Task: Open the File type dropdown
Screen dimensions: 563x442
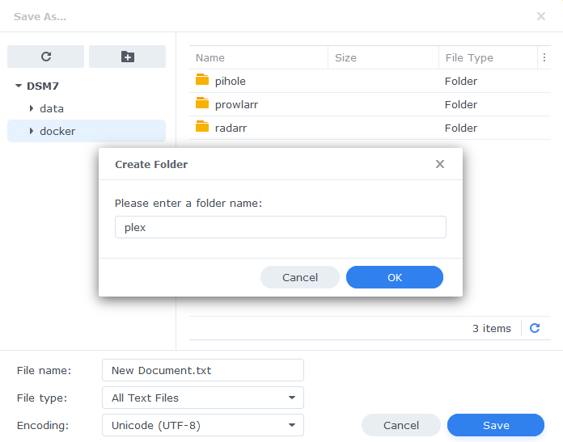Action: [203, 398]
